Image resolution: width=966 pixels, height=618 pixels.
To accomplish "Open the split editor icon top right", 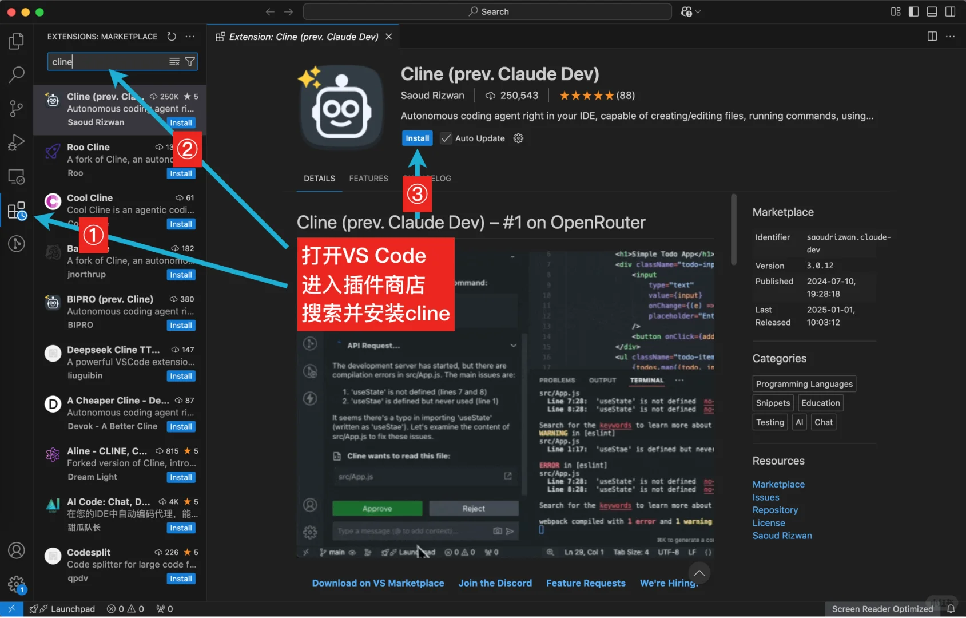I will [932, 36].
